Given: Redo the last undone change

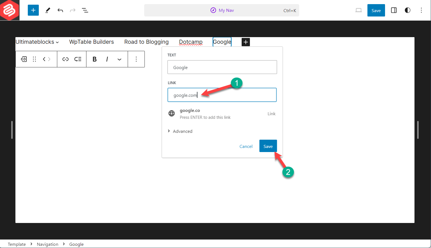Looking at the screenshot, I should pos(73,10).
